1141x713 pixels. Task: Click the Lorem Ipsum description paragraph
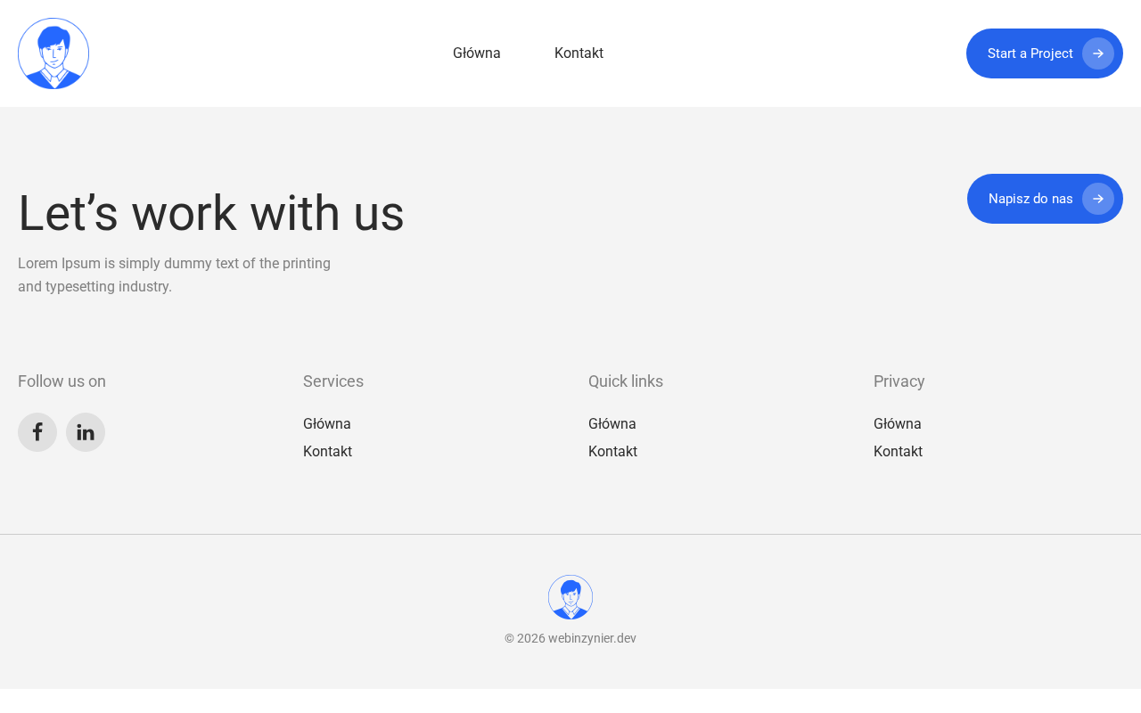pyautogui.click(x=175, y=275)
